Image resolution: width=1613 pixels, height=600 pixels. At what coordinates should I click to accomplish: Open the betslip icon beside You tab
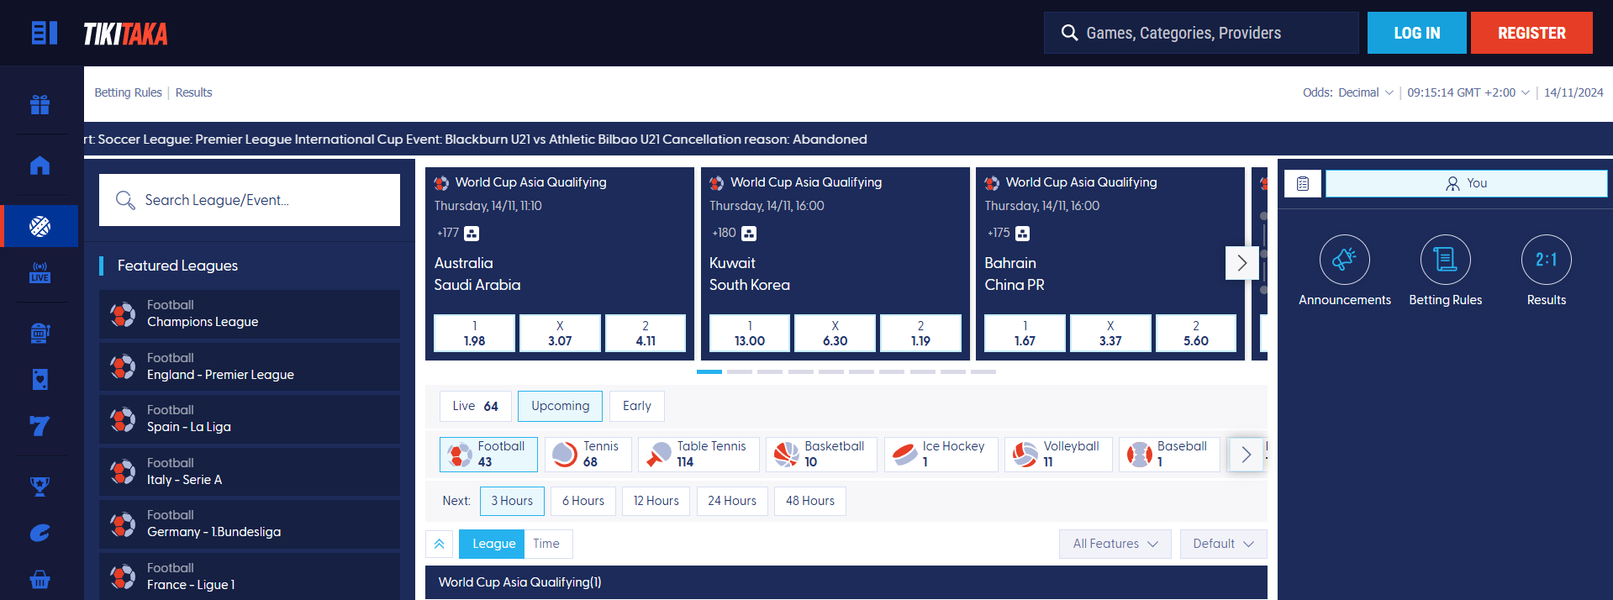[1303, 183]
